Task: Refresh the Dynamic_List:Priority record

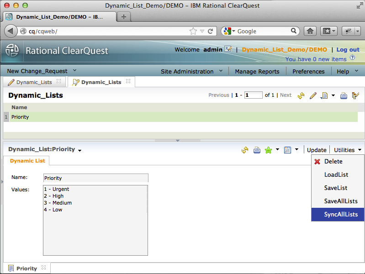Action: coord(245,150)
